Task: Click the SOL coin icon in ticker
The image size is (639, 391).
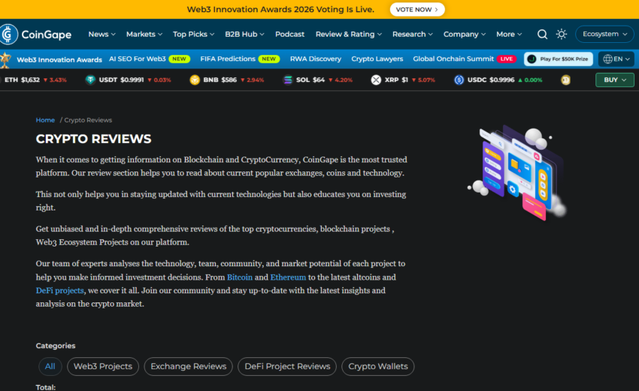Action: (288, 80)
